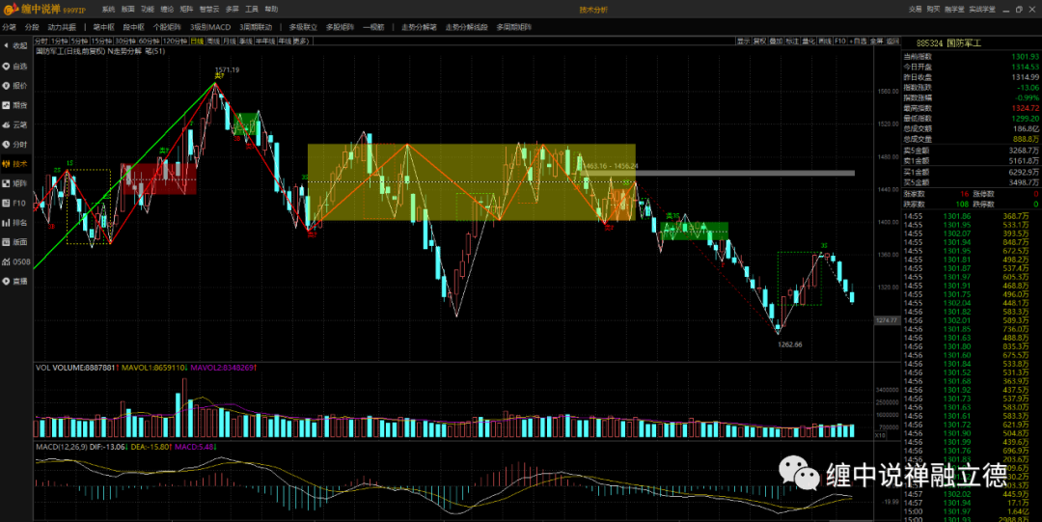
Task: Click the +自选 add to watchlist button
Action: 859,41
